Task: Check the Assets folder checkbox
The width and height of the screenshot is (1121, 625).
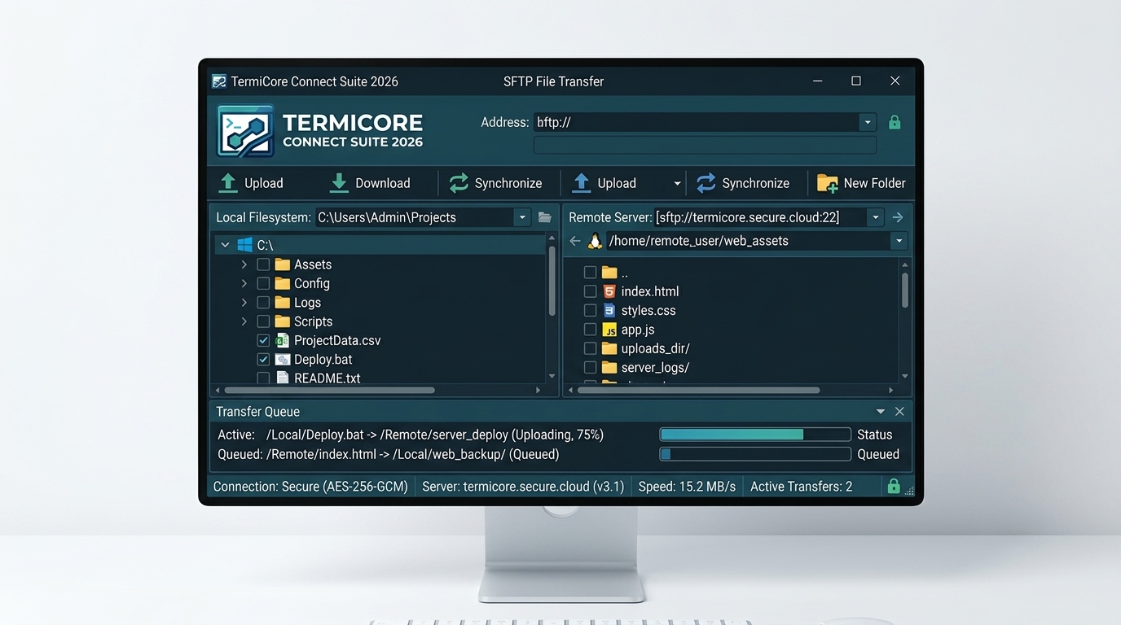Action: 263,264
